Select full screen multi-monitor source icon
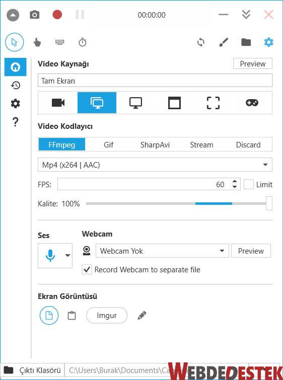The width and height of the screenshot is (283, 380). click(97, 103)
